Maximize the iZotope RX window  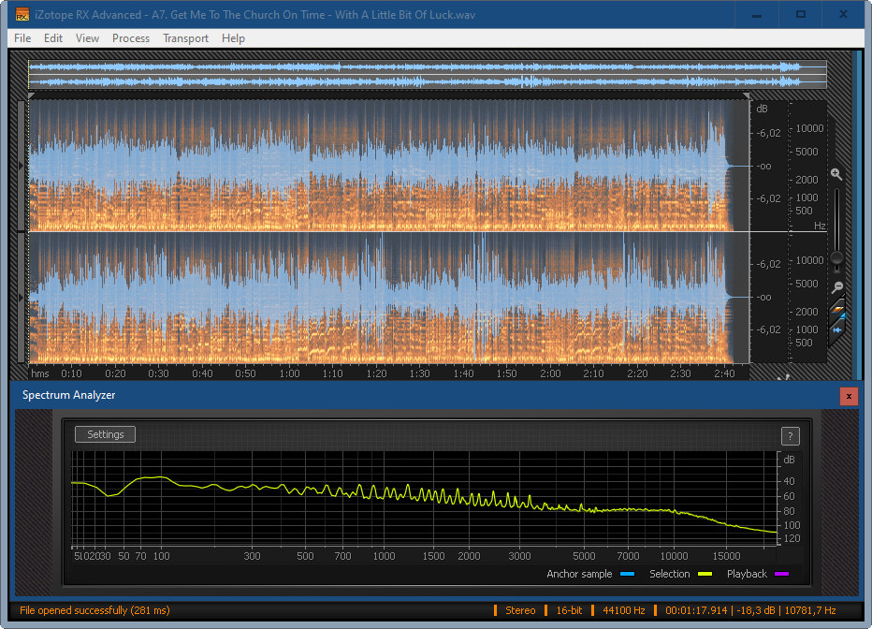(x=801, y=14)
